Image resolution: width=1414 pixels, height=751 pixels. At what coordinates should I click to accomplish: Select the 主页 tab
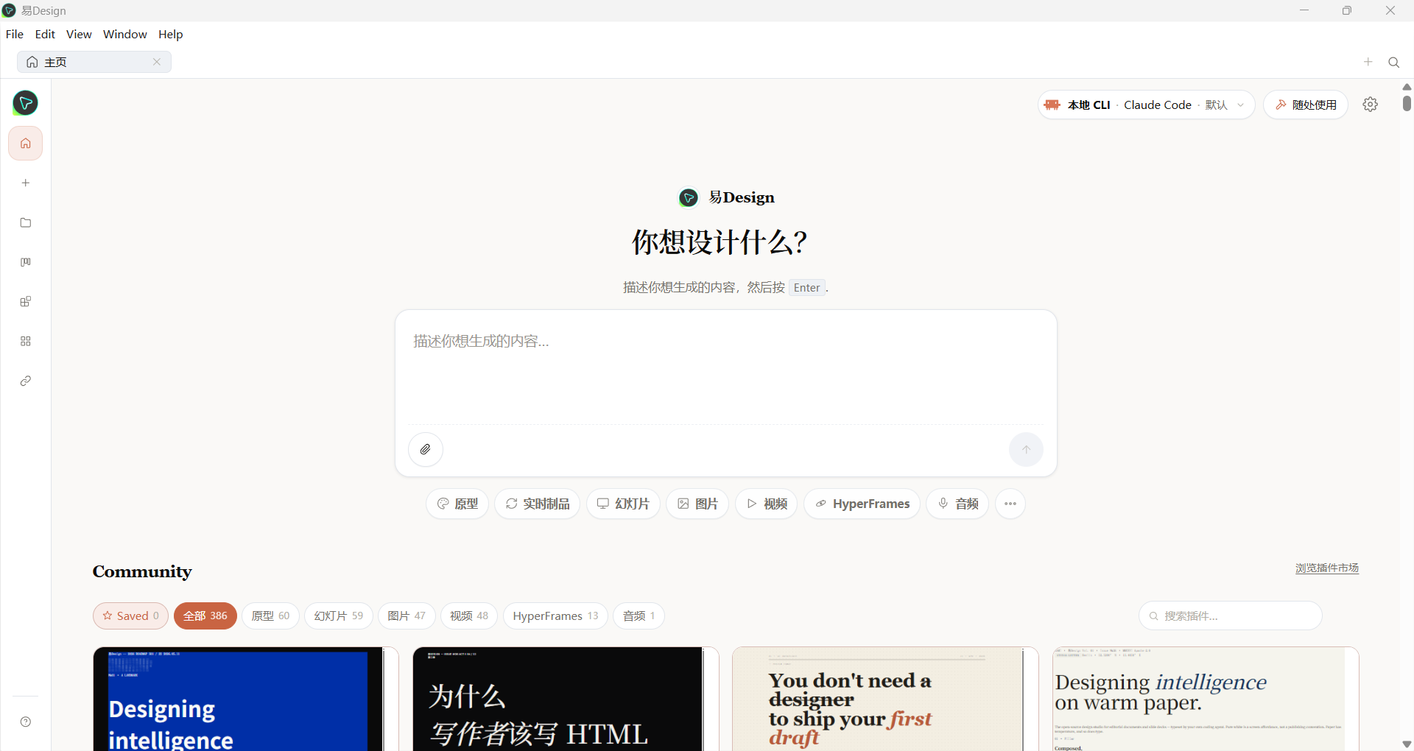[x=94, y=62]
